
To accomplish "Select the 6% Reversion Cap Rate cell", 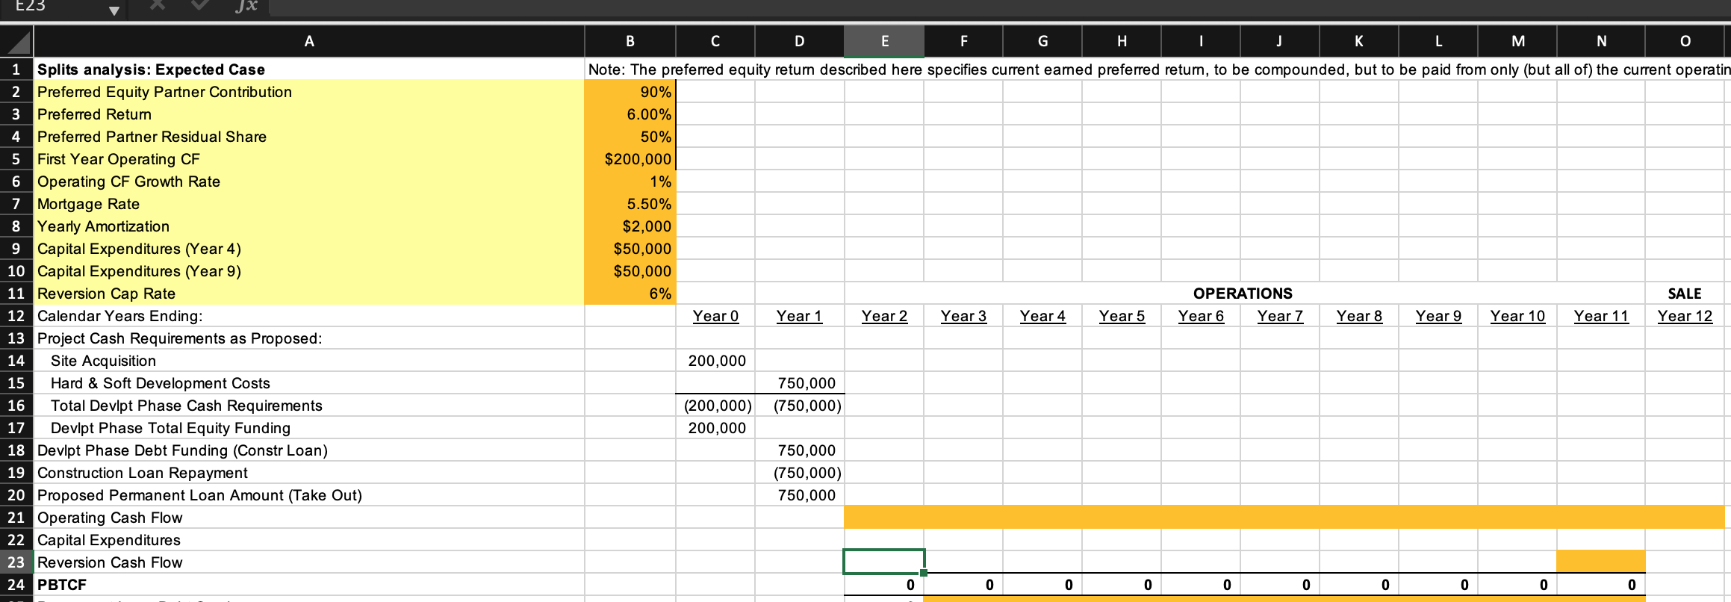I will point(630,294).
